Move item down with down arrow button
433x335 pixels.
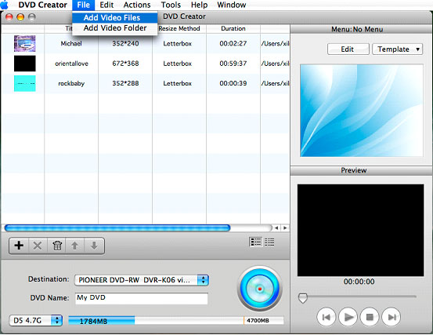pyautogui.click(x=94, y=246)
